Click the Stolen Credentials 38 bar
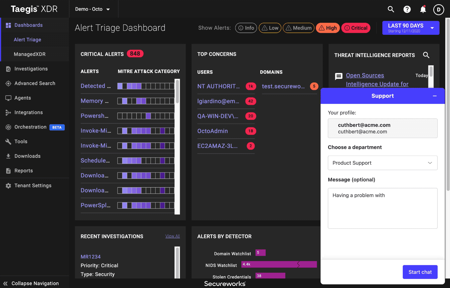This screenshot has width=450, height=288. point(270,276)
